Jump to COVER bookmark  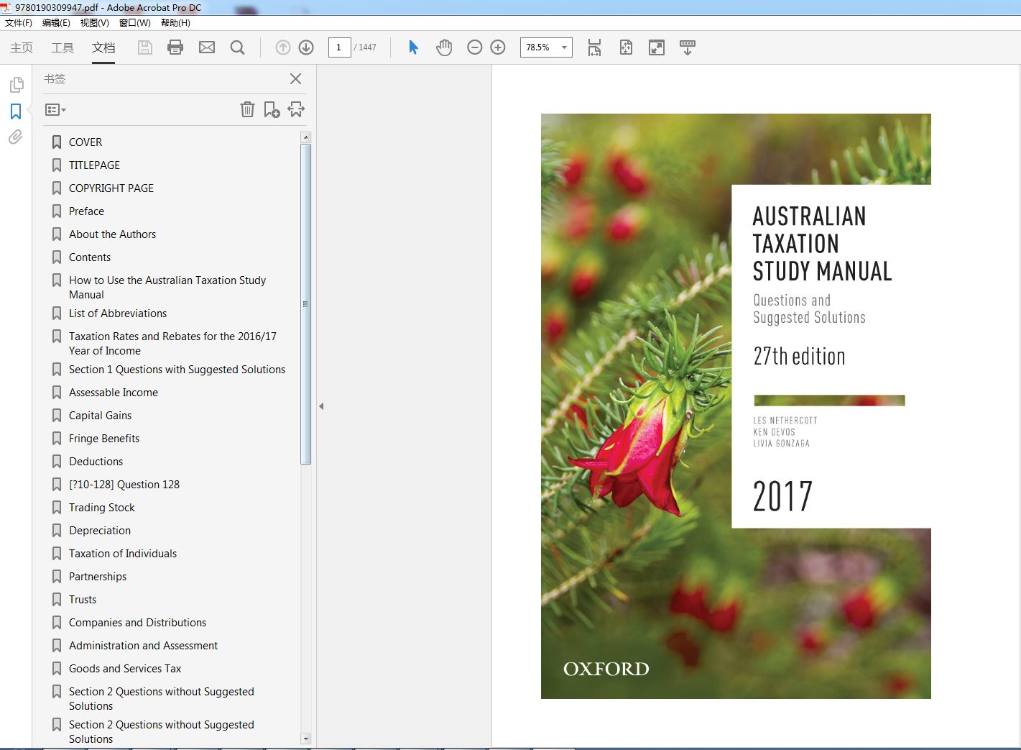click(x=86, y=142)
